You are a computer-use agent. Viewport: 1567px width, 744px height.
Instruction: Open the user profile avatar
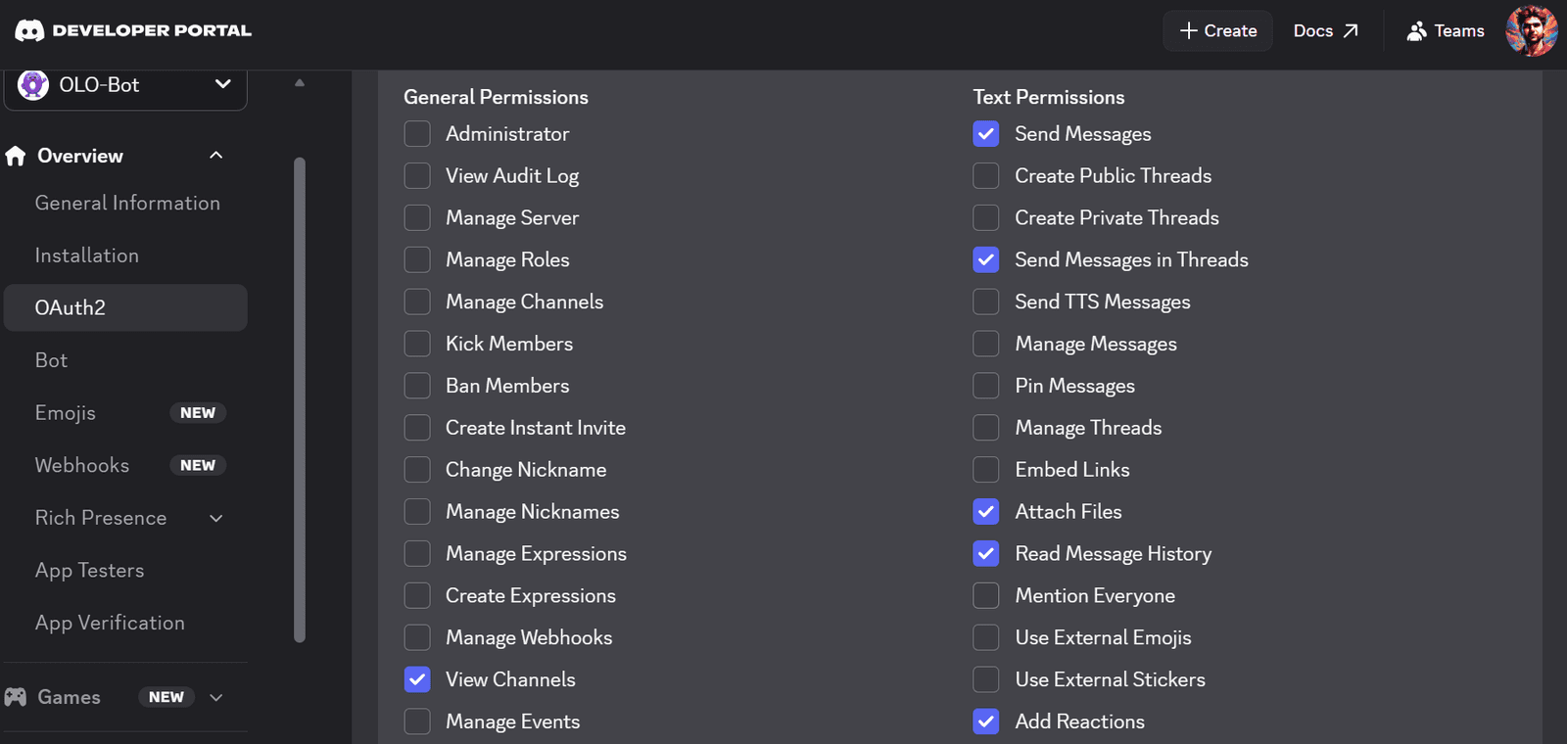pos(1532,30)
